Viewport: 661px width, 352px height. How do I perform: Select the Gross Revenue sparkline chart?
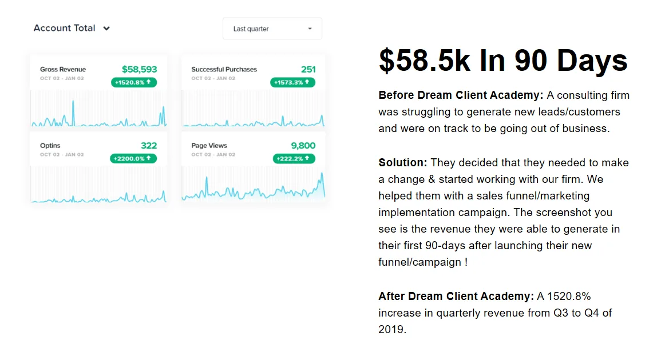pos(98,109)
